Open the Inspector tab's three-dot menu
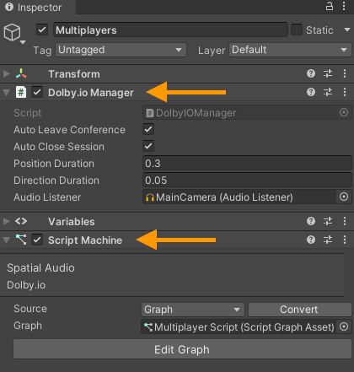The image size is (354, 372). click(344, 6)
